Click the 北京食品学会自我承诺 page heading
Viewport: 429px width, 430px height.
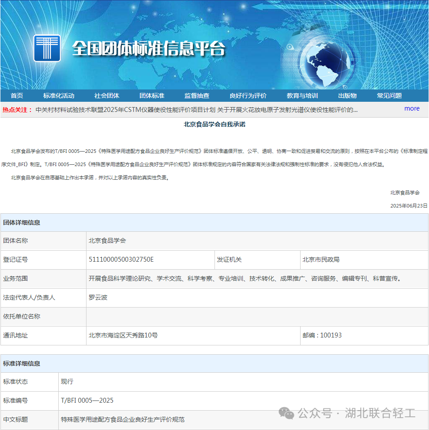pos(214,124)
